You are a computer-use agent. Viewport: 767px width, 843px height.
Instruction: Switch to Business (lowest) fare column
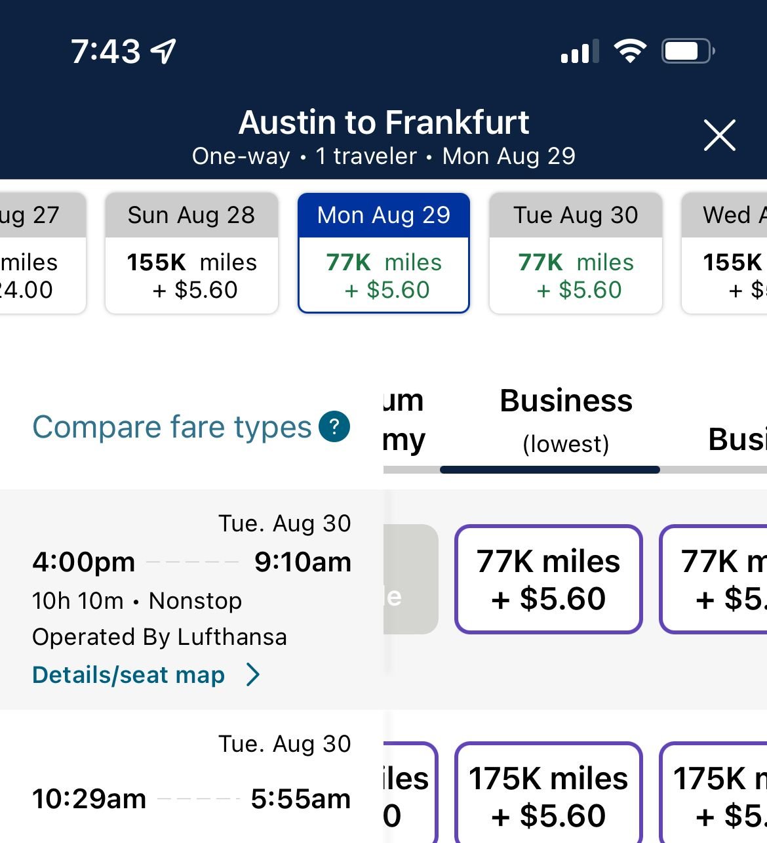pos(566,419)
